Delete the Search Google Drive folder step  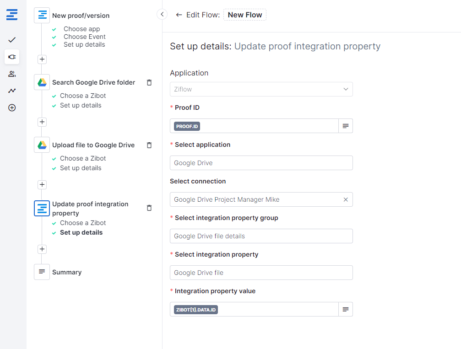point(149,82)
